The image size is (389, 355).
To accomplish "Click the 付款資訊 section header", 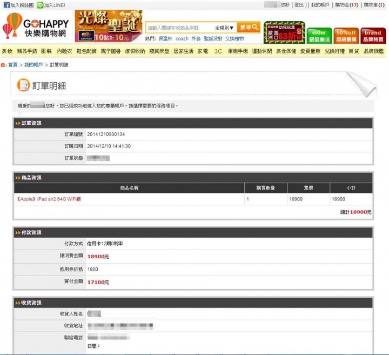I will (x=193, y=233).
